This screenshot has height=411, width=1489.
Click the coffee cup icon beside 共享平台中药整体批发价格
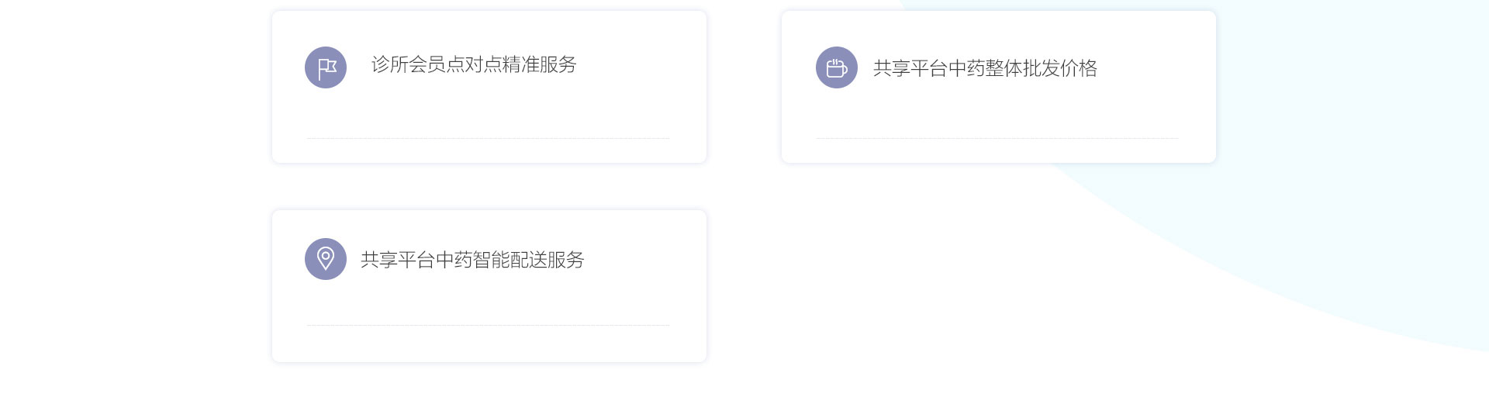pos(837,67)
